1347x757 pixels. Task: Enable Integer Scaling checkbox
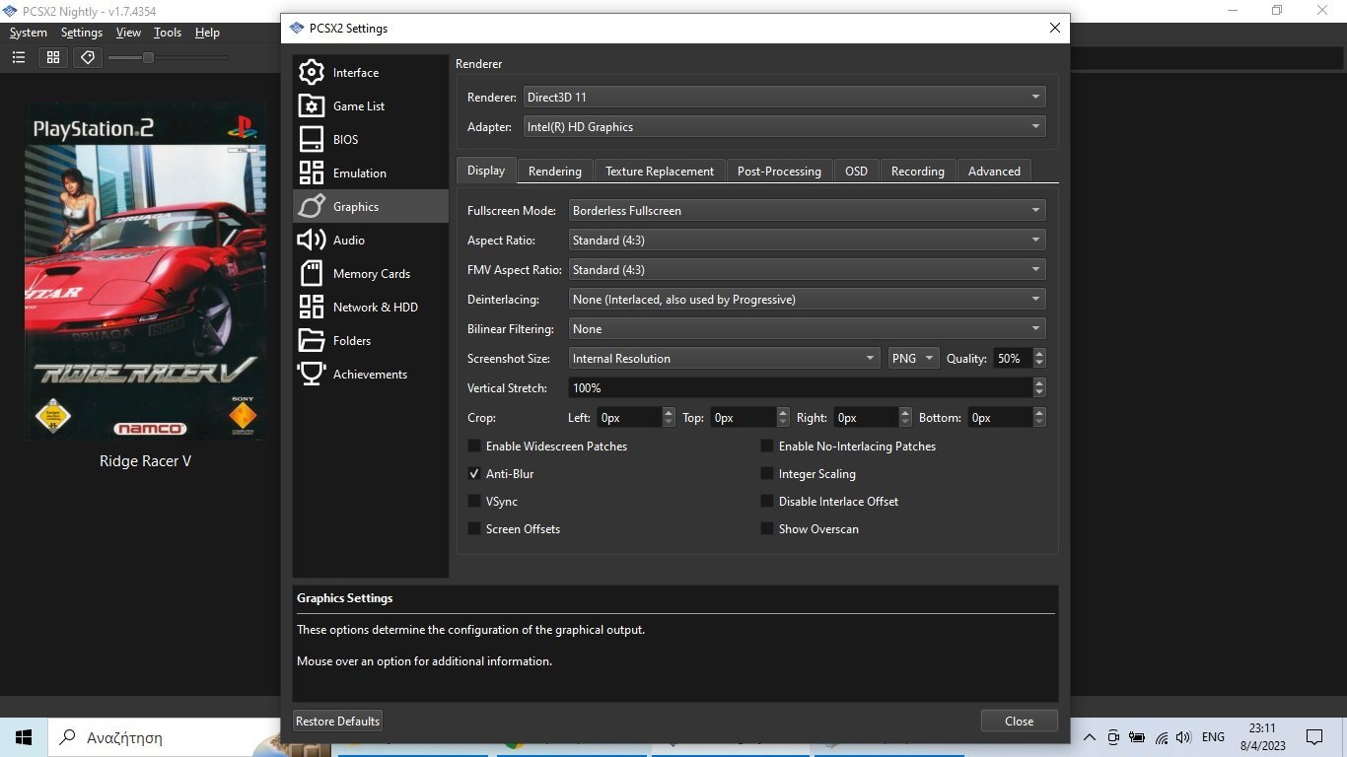pyautogui.click(x=767, y=474)
